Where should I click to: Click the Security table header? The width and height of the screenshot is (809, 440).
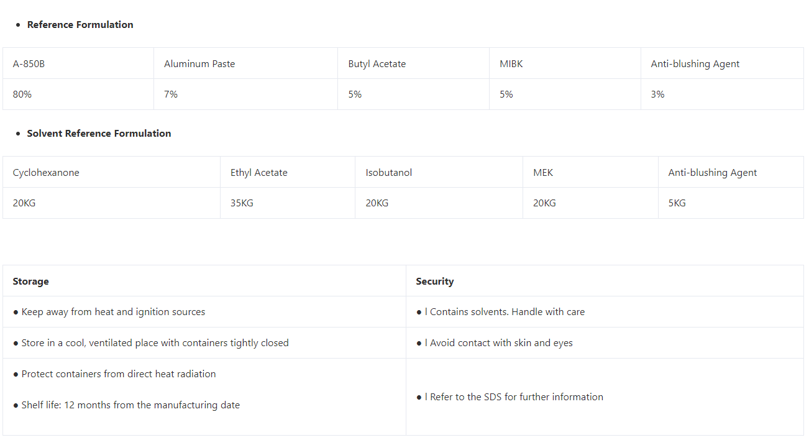(605, 281)
